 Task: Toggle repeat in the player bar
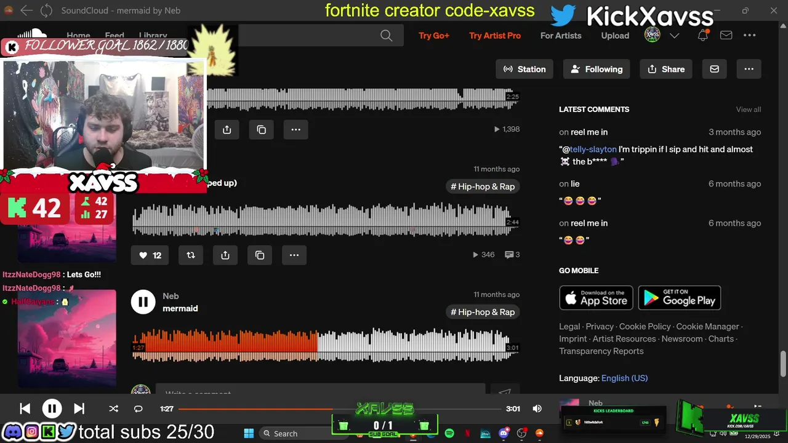138,409
